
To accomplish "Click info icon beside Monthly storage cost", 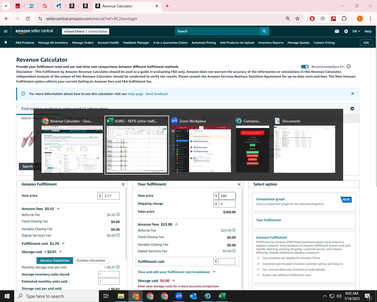I will point(118,267).
